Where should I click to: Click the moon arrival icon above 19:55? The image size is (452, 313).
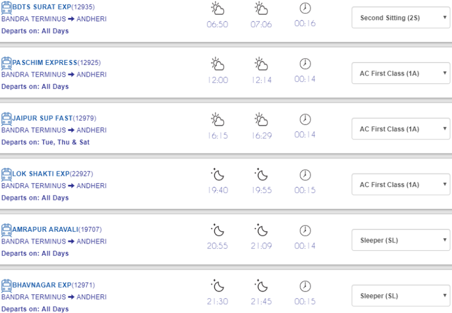tap(261, 176)
